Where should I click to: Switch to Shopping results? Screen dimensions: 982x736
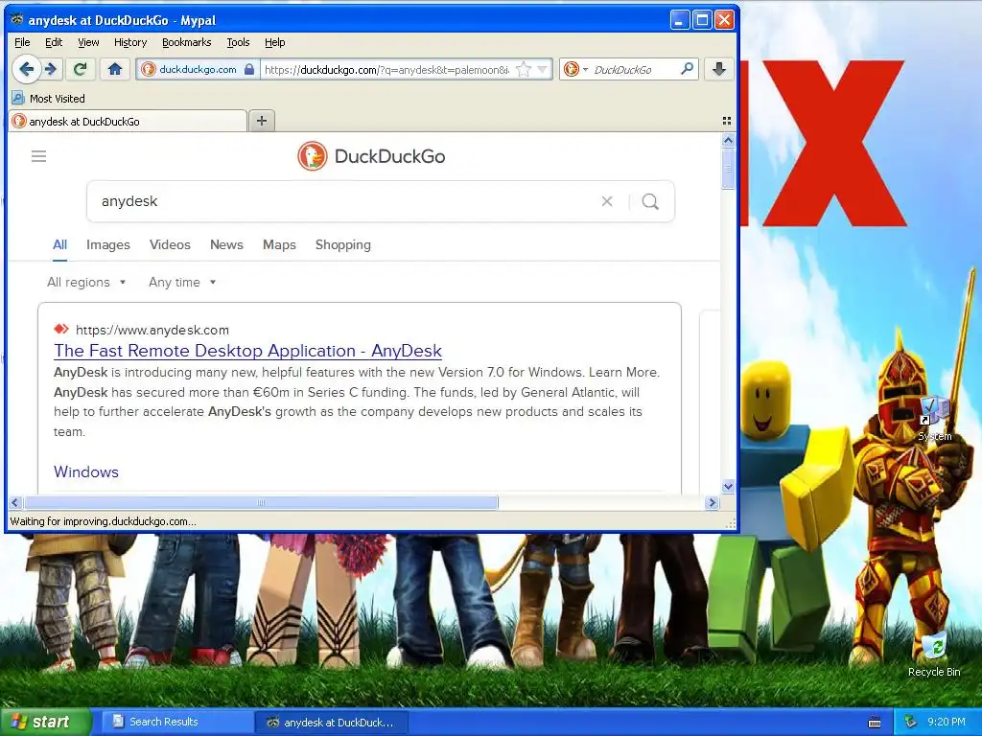[x=343, y=244]
